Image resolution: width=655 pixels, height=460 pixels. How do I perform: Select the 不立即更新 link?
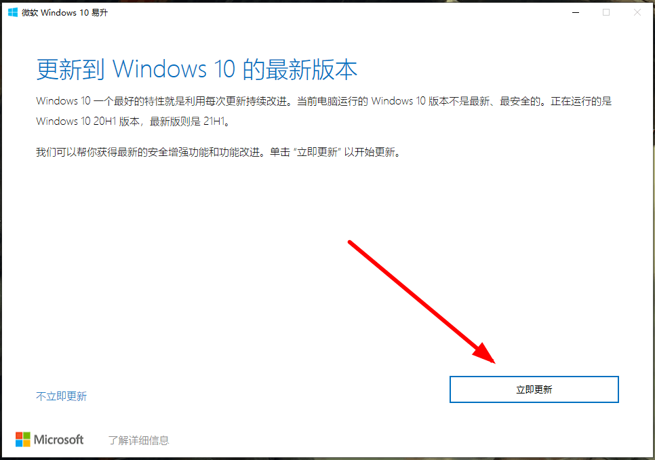(62, 396)
